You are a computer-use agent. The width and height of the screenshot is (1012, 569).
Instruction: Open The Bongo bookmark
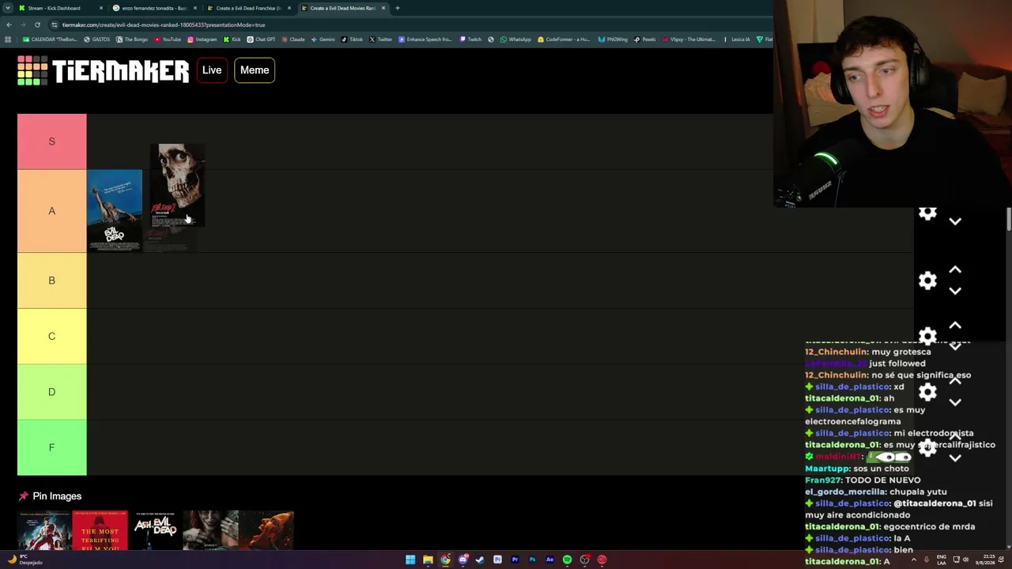132,40
